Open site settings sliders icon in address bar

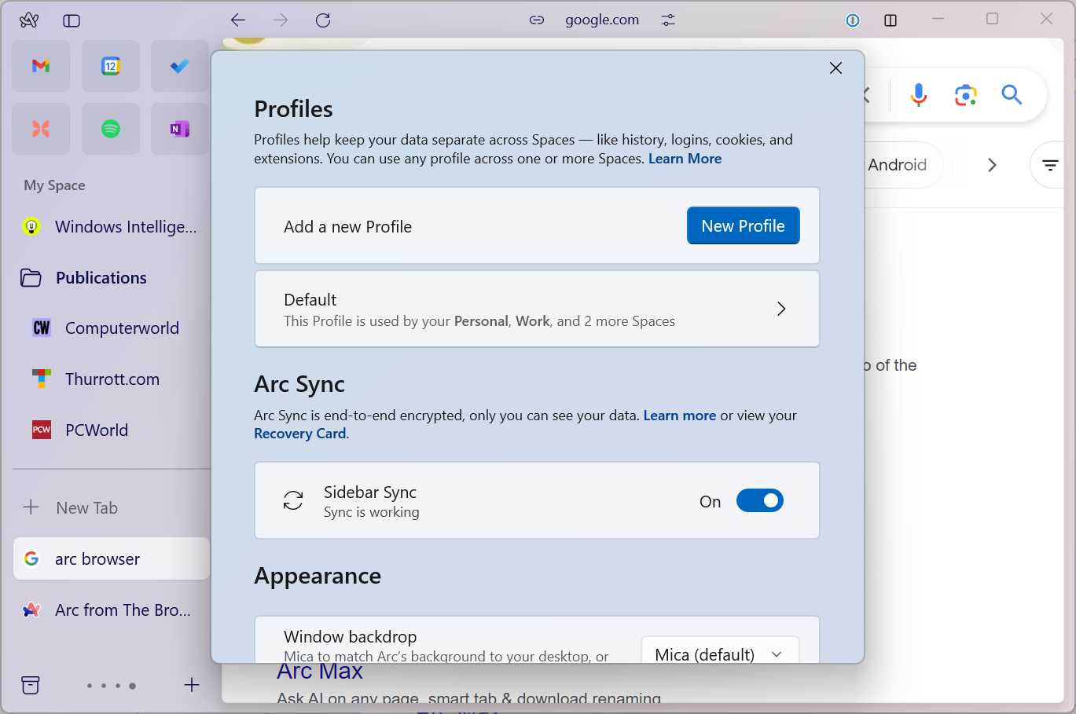coord(667,20)
